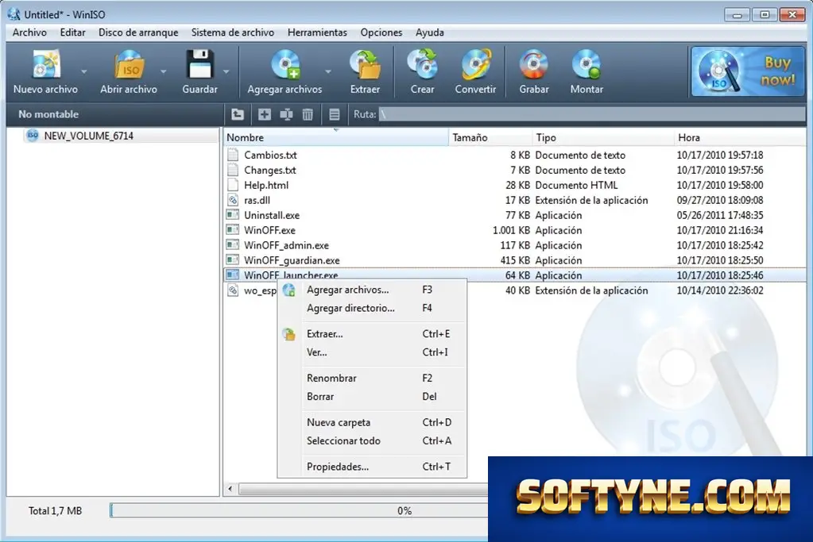Click the up-folder icon beside Ruta
The width and height of the screenshot is (813, 542).
click(238, 114)
